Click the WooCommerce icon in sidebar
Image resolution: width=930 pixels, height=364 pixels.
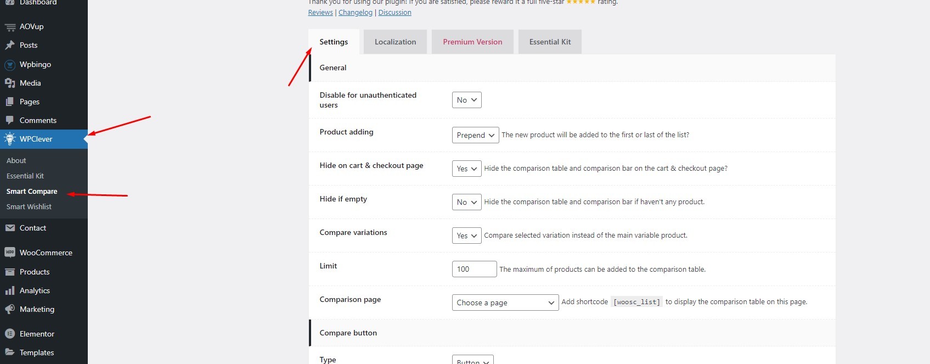click(x=10, y=253)
